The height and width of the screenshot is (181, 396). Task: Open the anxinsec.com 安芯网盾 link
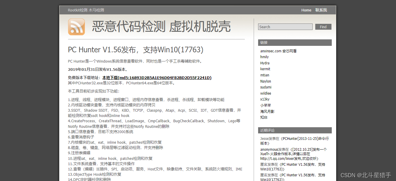click(278, 51)
